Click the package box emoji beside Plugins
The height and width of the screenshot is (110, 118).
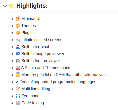18,33
